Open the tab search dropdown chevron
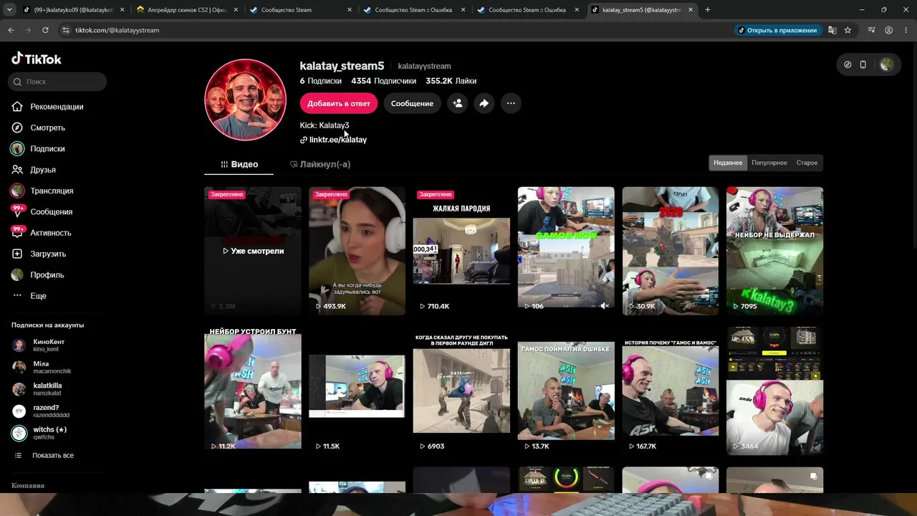The width and height of the screenshot is (917, 516). 9,10
